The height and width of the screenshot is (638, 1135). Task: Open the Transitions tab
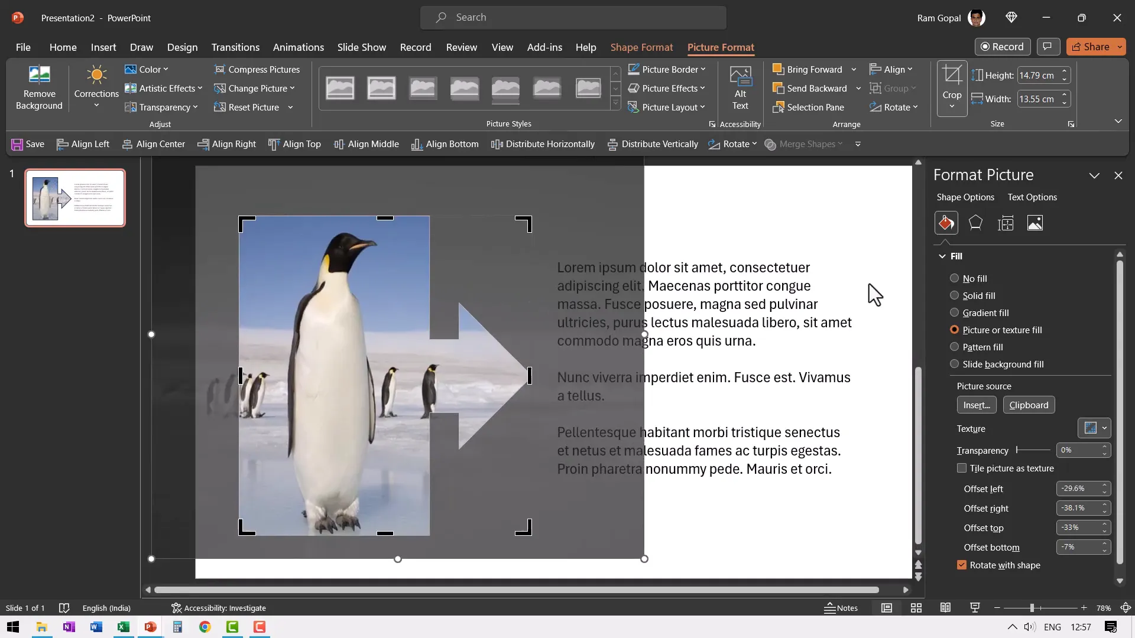pyautogui.click(x=235, y=47)
